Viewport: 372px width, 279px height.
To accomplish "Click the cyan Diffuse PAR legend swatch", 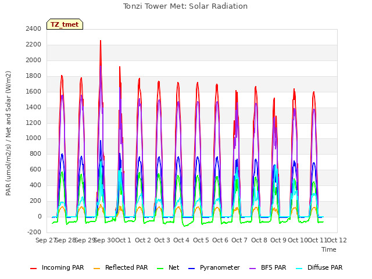I will tap(299, 269).
